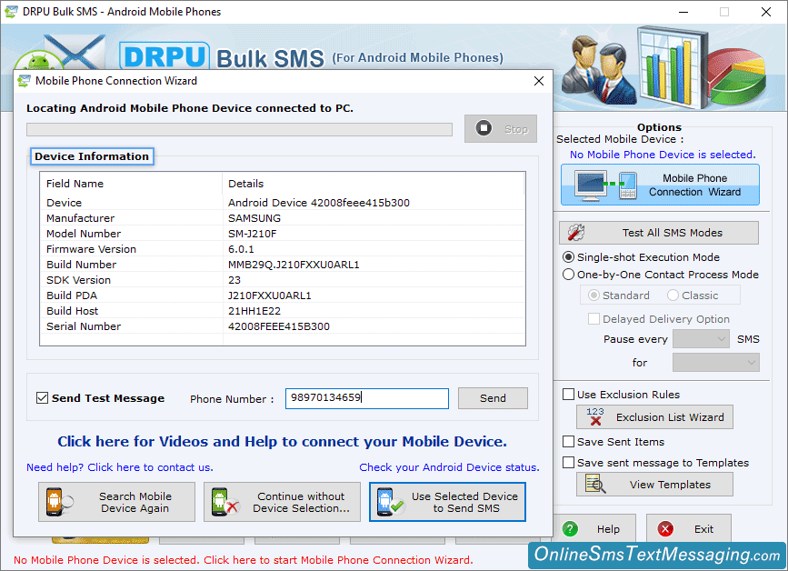Click the Stop button
788x571 pixels.
(x=501, y=129)
